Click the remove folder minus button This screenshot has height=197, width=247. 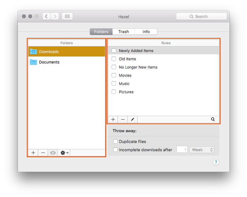43,153
